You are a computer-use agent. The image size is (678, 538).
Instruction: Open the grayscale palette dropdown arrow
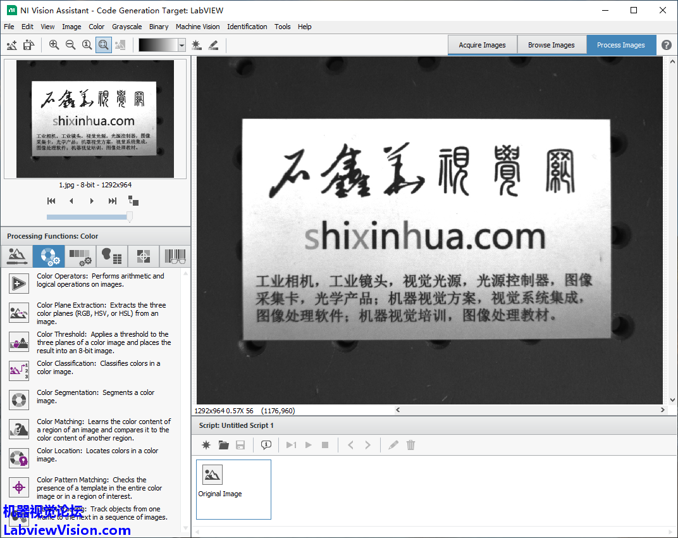182,45
